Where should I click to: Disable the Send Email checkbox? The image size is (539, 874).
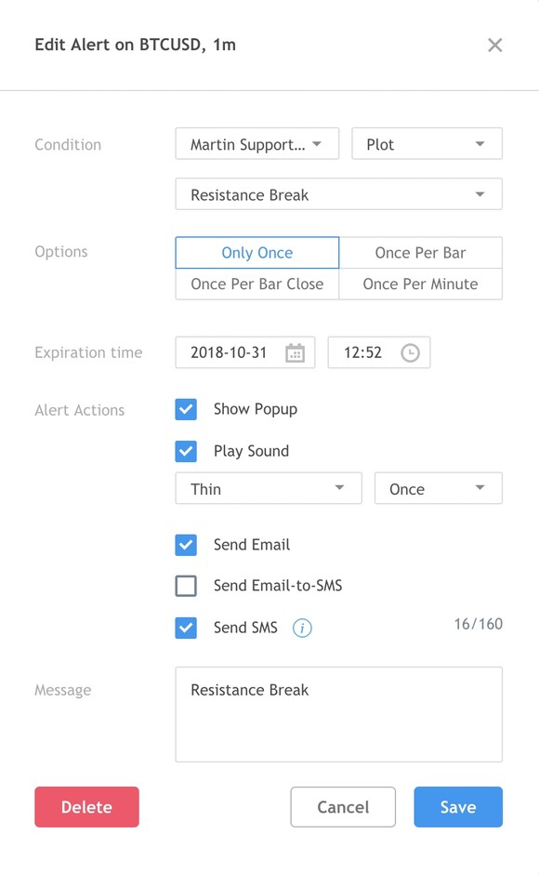[186, 545]
